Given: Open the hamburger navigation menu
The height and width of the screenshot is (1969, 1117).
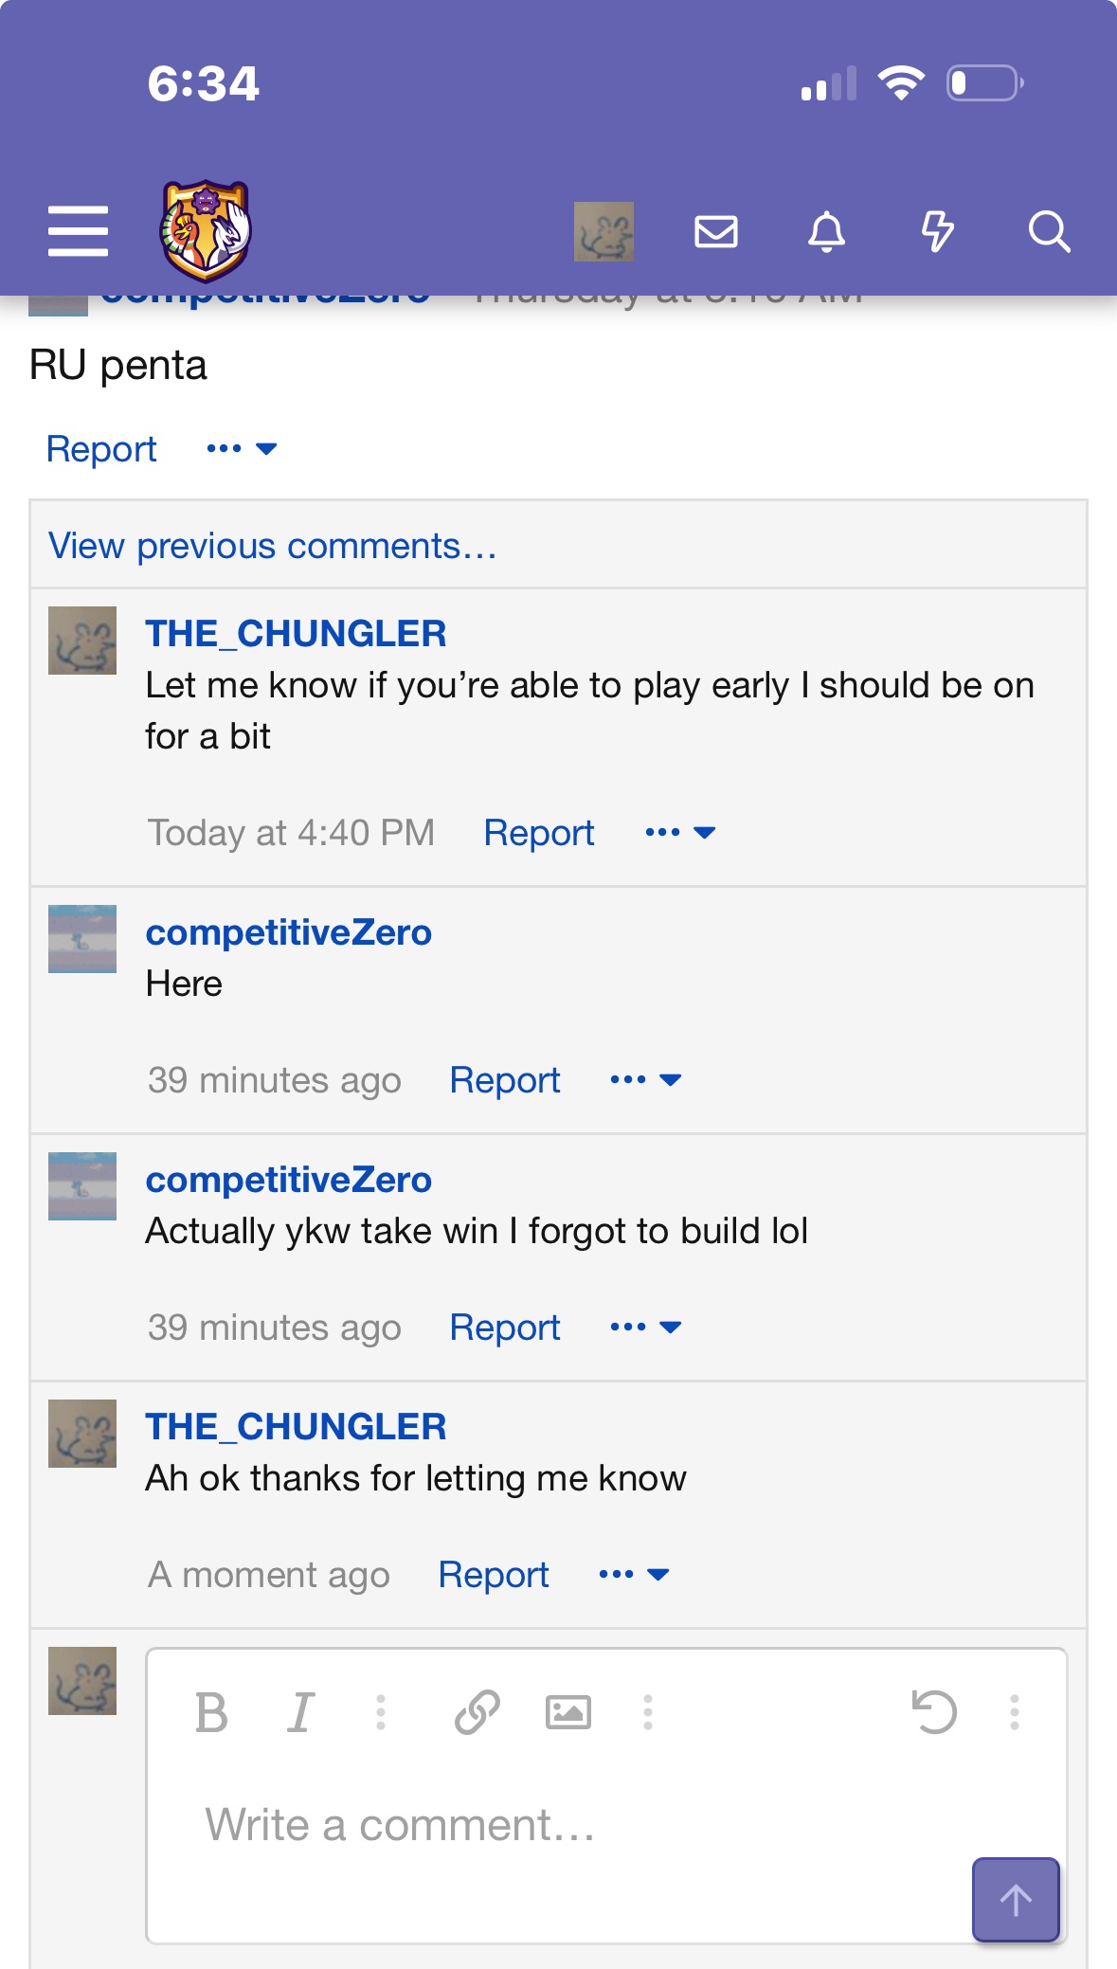Looking at the screenshot, I should (x=78, y=231).
